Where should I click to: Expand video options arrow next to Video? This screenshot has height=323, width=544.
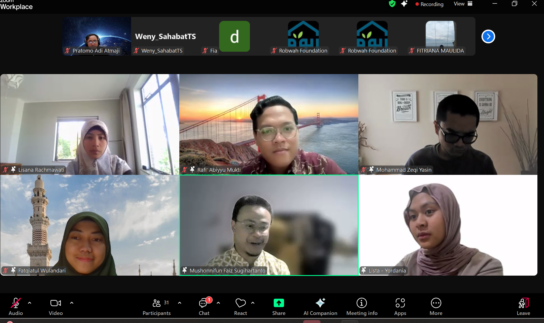tap(72, 303)
